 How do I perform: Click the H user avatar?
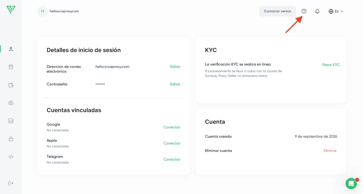(42, 11)
